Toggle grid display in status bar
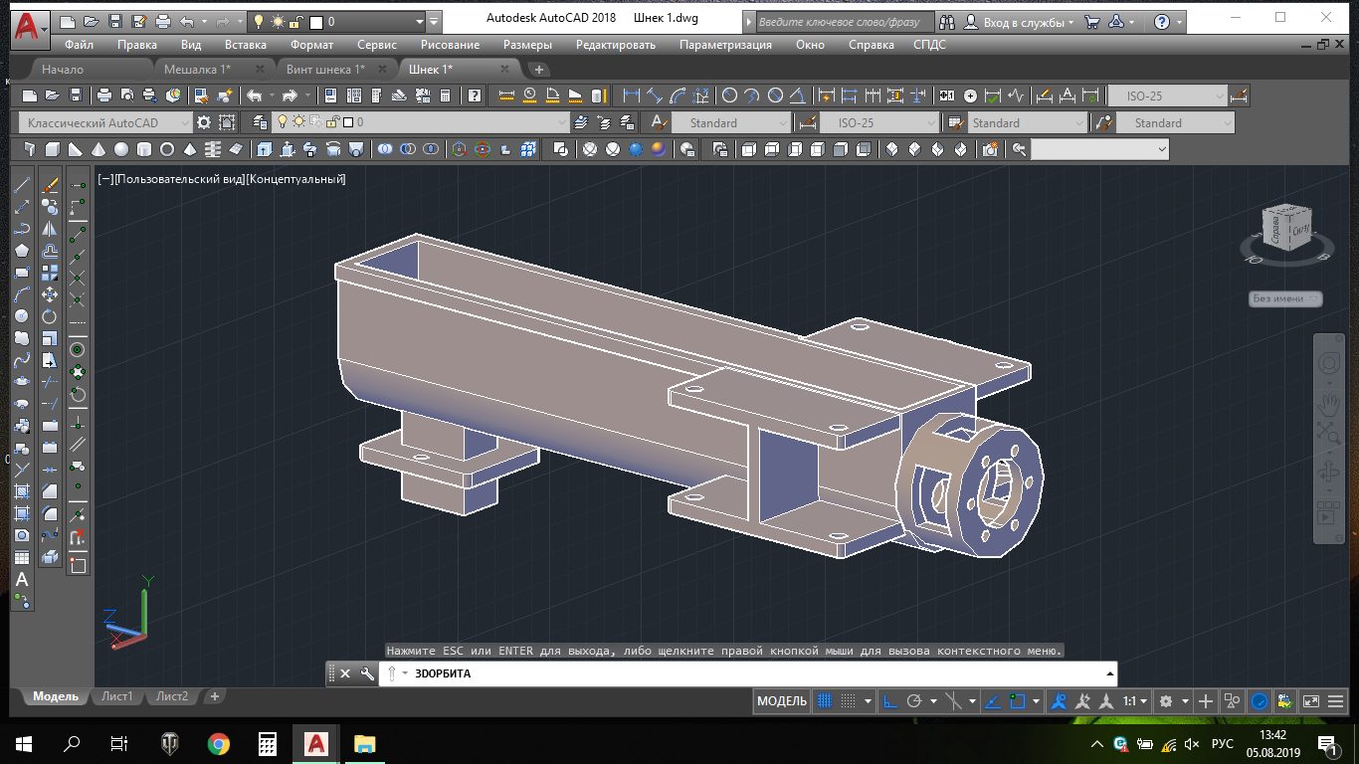1359x764 pixels. pyautogui.click(x=824, y=701)
